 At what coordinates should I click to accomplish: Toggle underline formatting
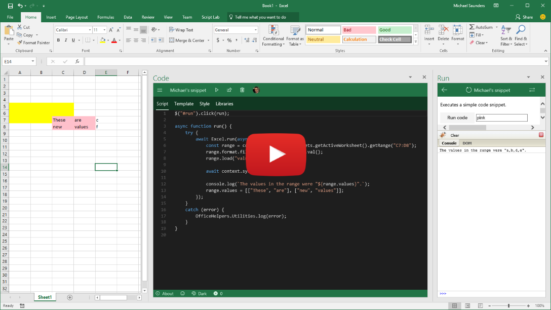pyautogui.click(x=73, y=41)
